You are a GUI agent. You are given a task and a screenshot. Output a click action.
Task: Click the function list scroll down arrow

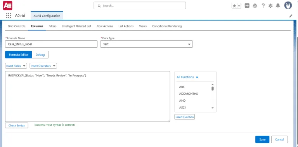[x=213, y=108]
